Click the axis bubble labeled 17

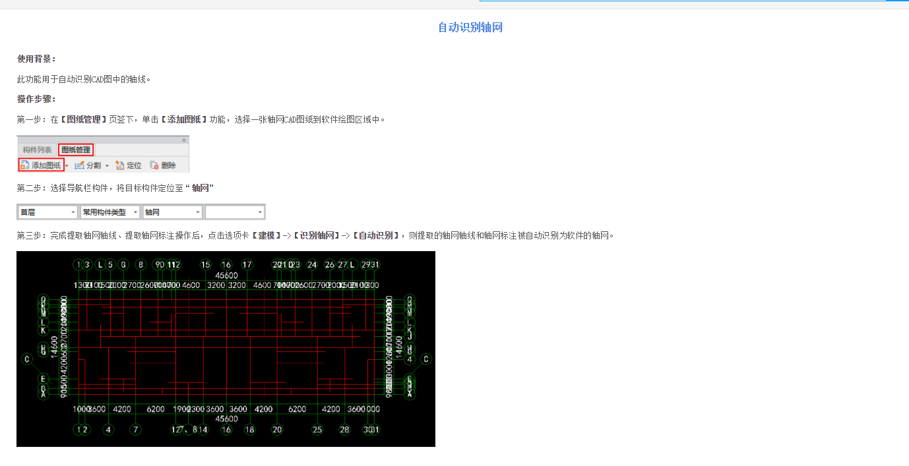[x=247, y=265]
